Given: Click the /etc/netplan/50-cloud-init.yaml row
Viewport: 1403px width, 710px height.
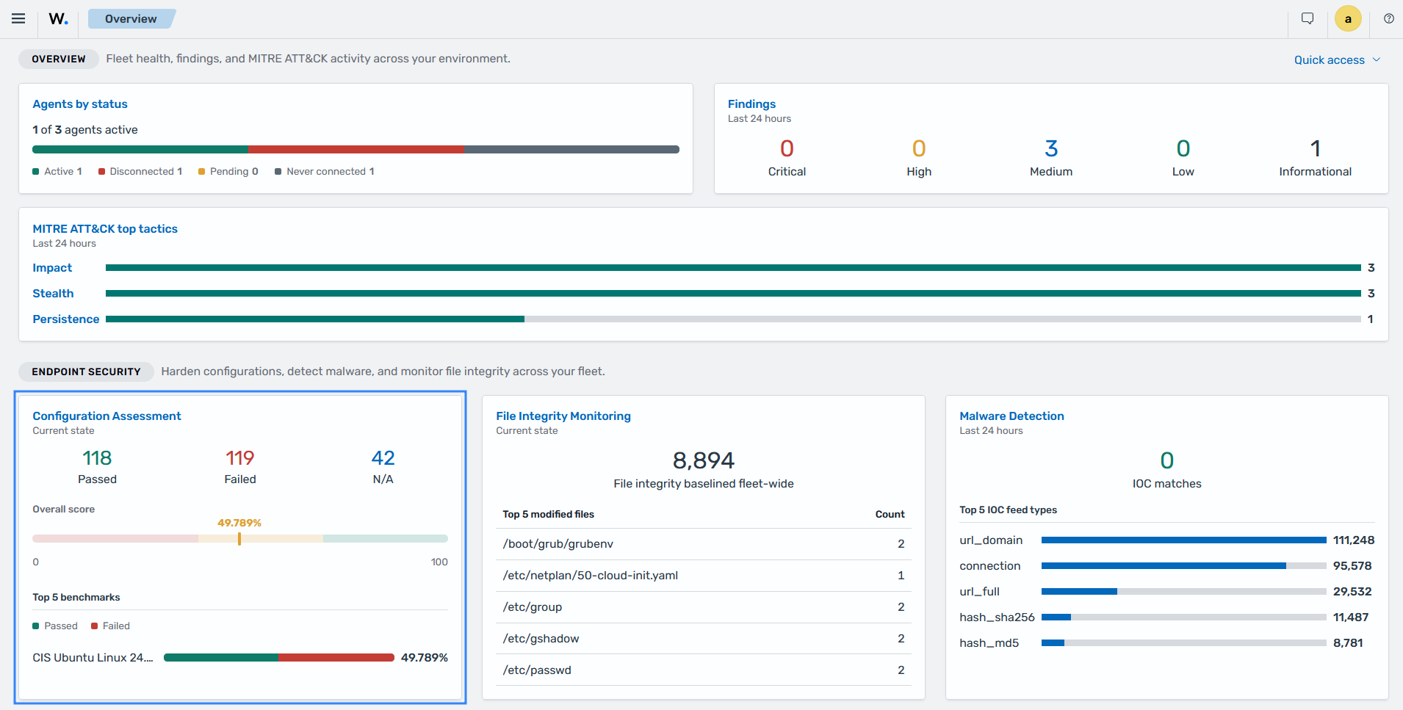Looking at the screenshot, I should pyautogui.click(x=704, y=576).
